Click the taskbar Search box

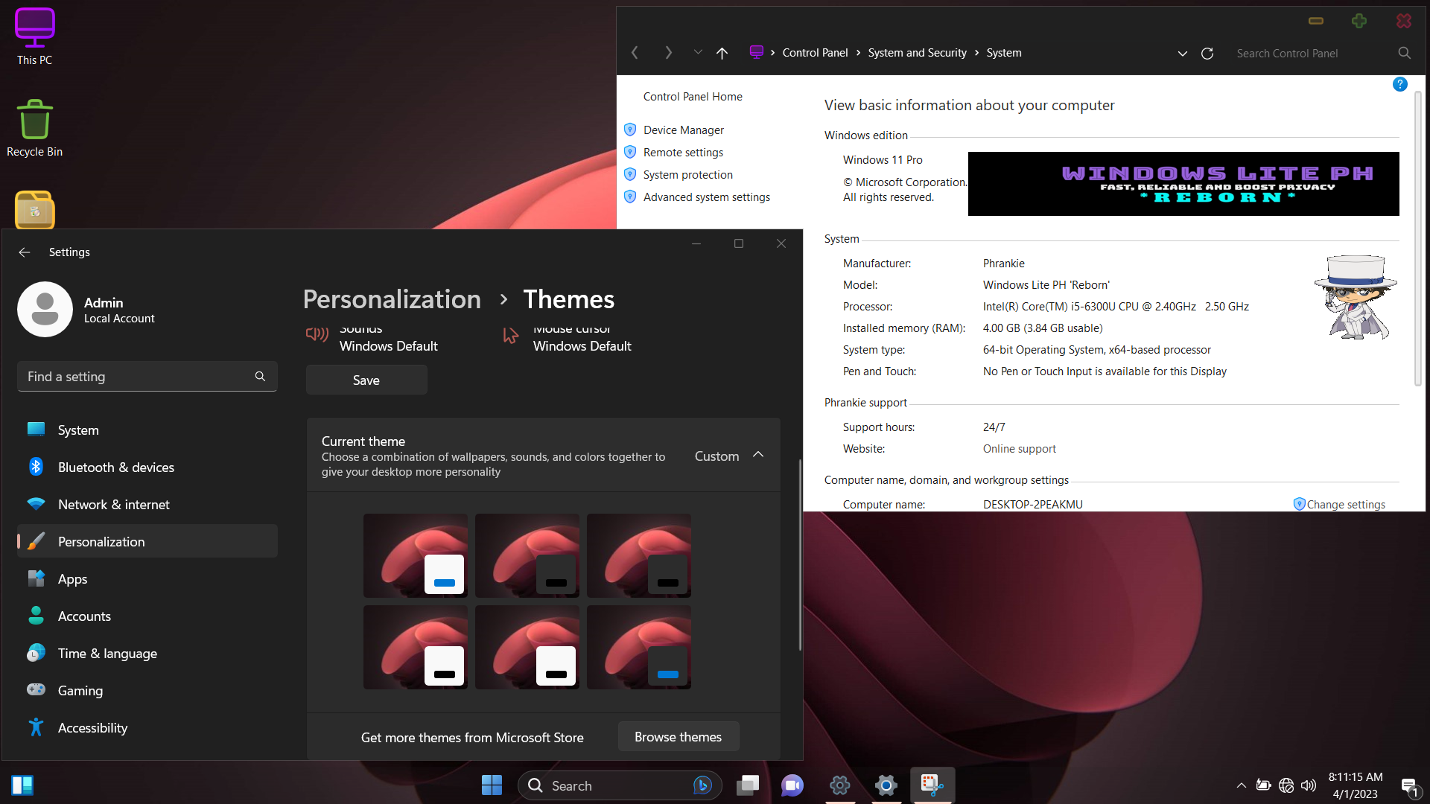pos(620,785)
